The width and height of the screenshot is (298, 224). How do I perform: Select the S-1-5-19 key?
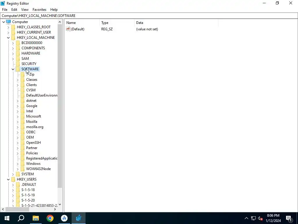(x=28, y=195)
